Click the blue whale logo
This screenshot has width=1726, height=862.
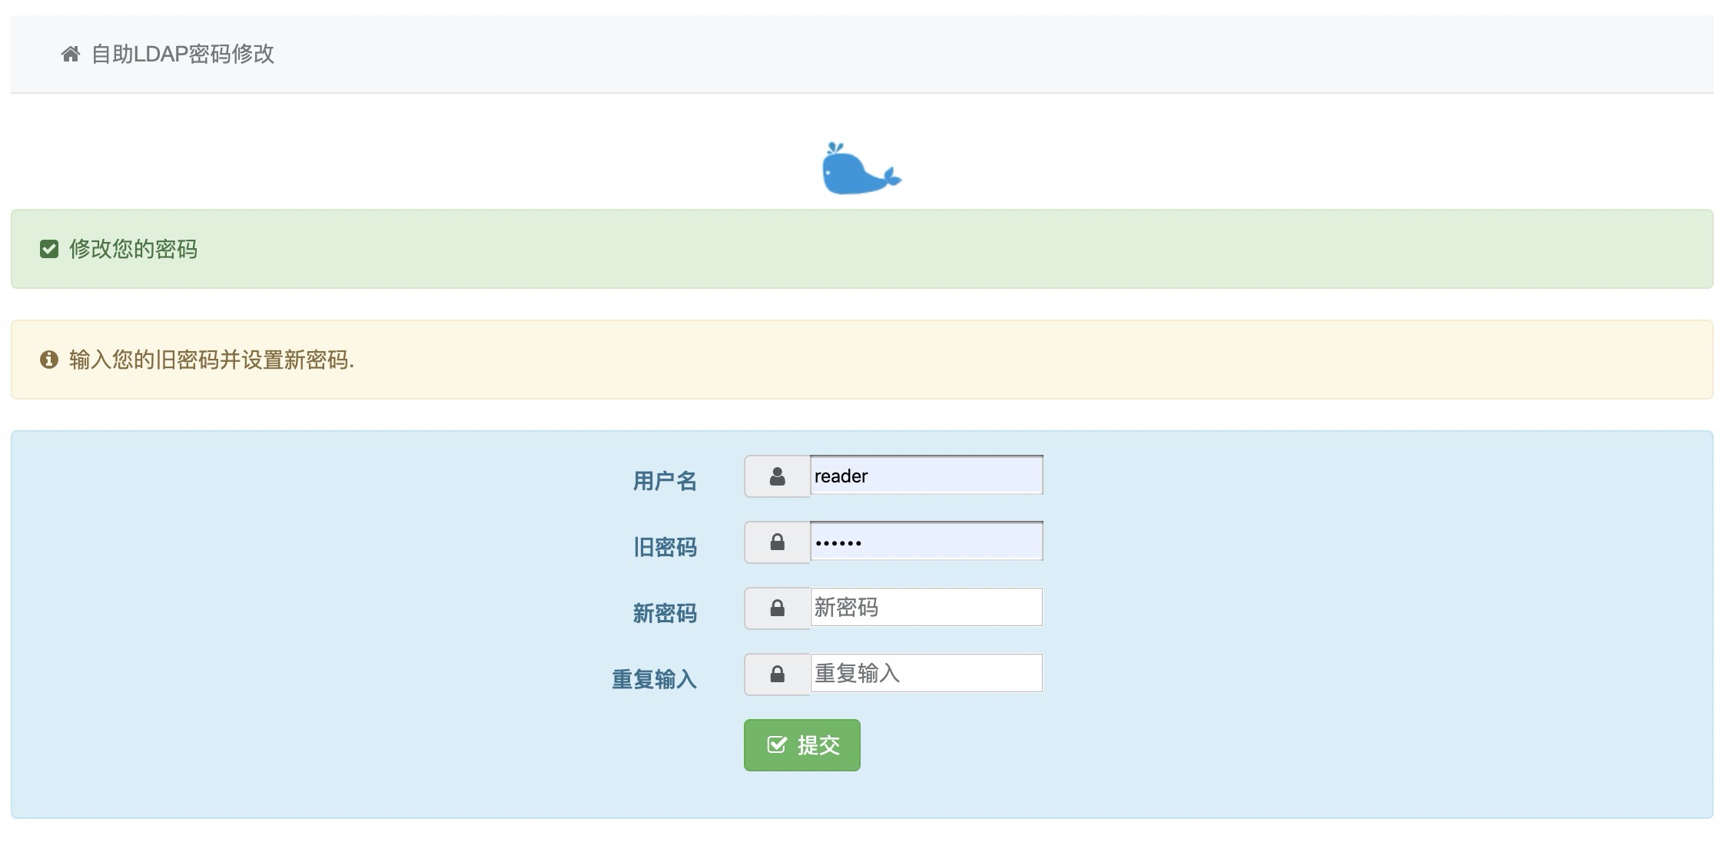click(x=861, y=168)
